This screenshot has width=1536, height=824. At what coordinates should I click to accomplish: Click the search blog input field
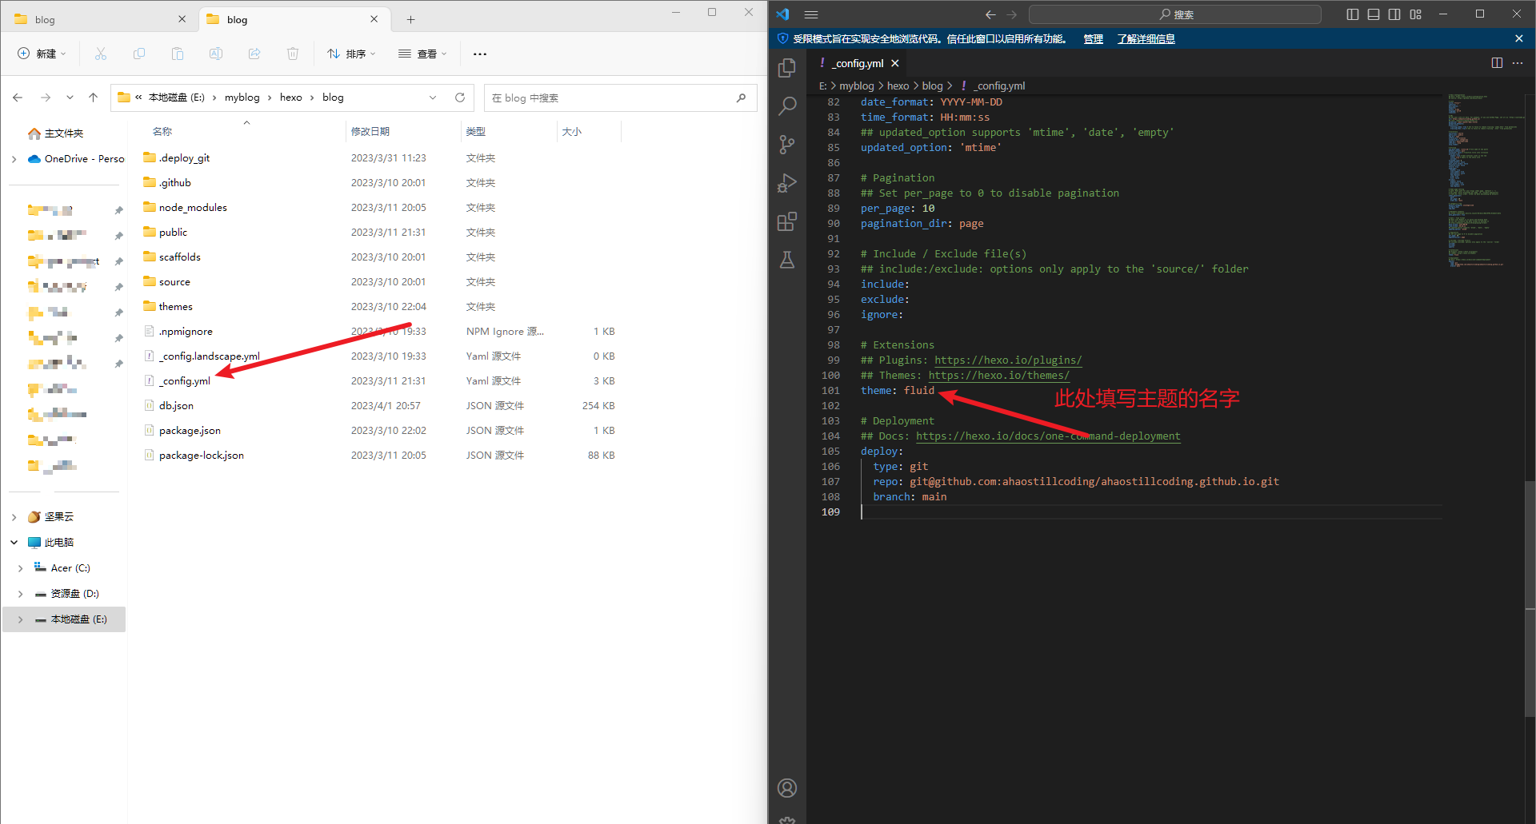(620, 98)
